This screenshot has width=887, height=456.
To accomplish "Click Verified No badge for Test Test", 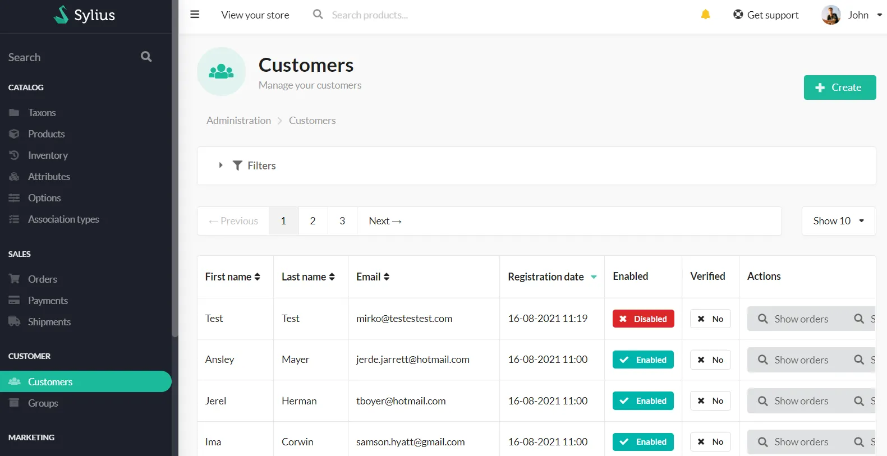I will [710, 319].
